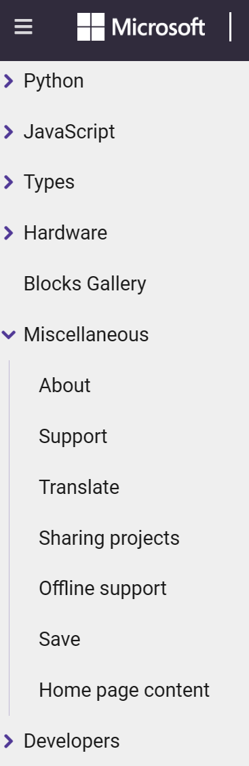The width and height of the screenshot is (249, 766).
Task: Click the Developers label
Action: (72, 741)
